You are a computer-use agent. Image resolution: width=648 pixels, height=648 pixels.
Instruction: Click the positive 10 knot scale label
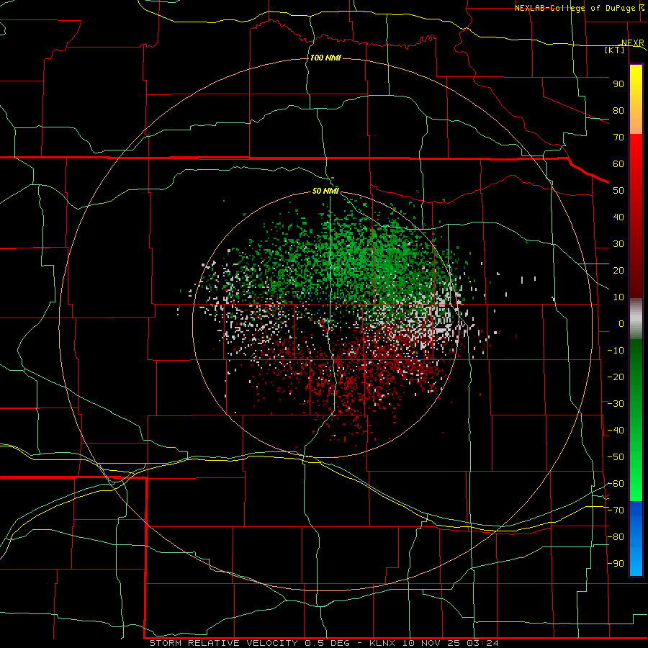coord(618,297)
